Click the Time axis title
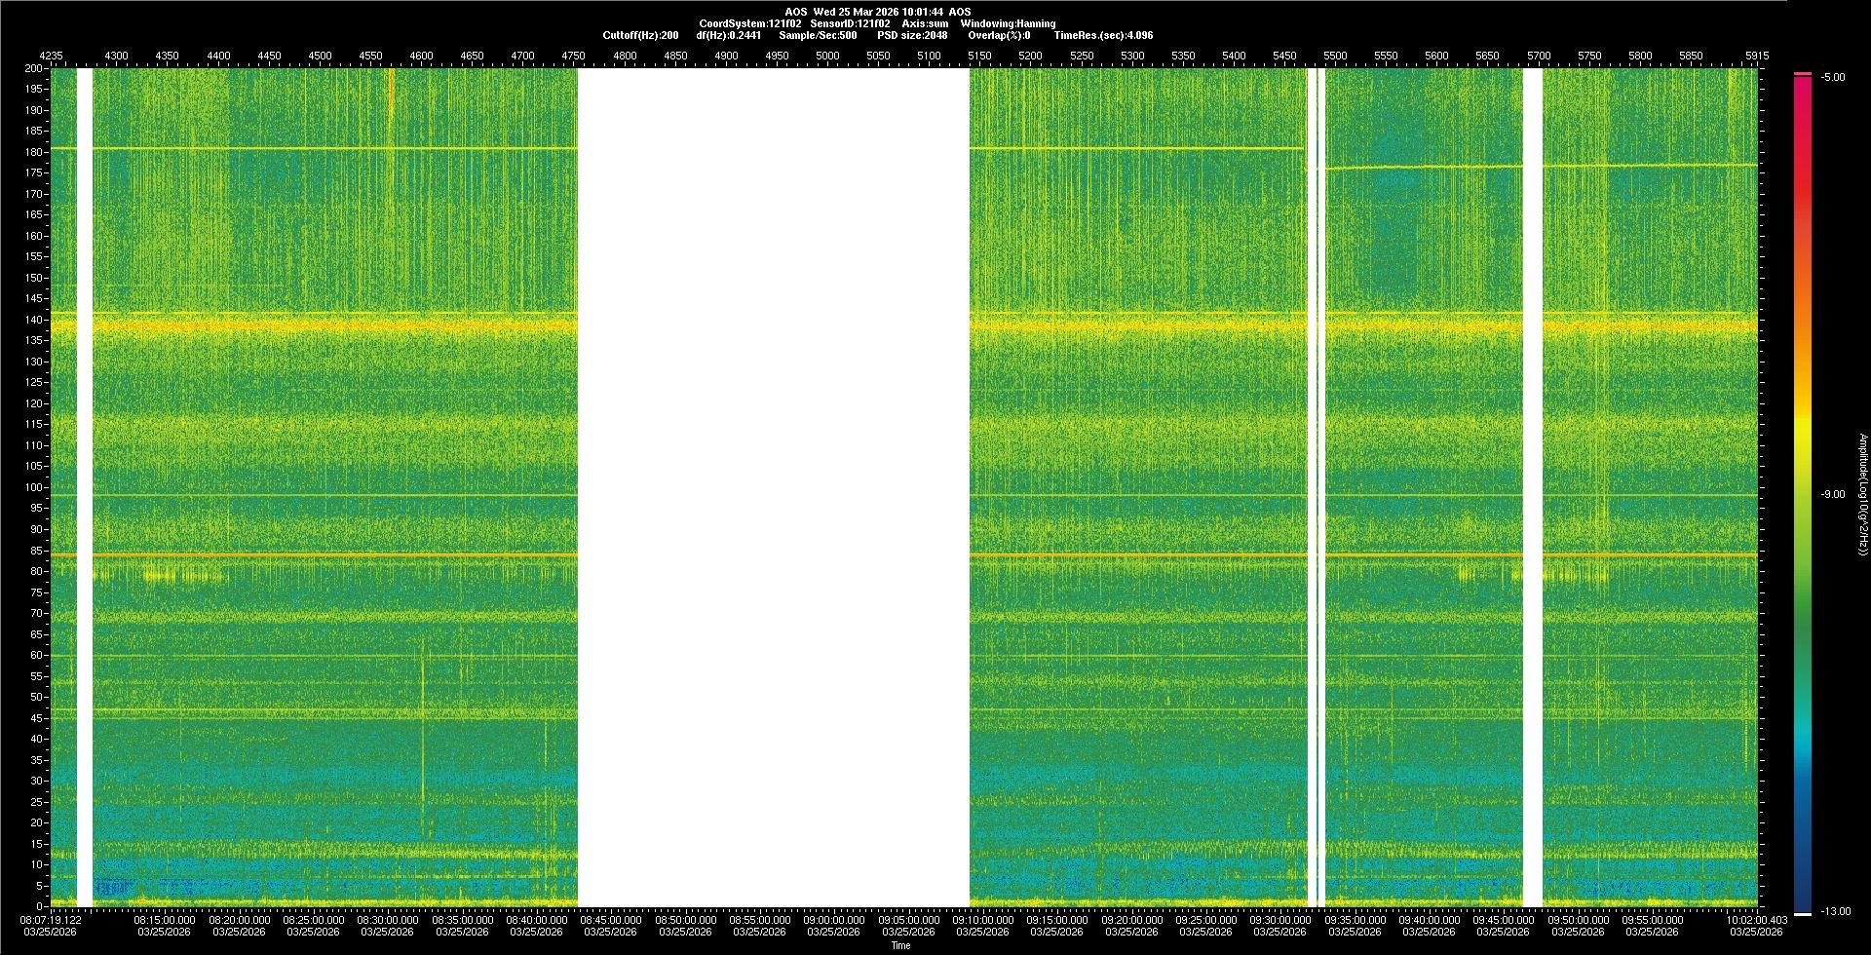The width and height of the screenshot is (1871, 955). tap(900, 945)
